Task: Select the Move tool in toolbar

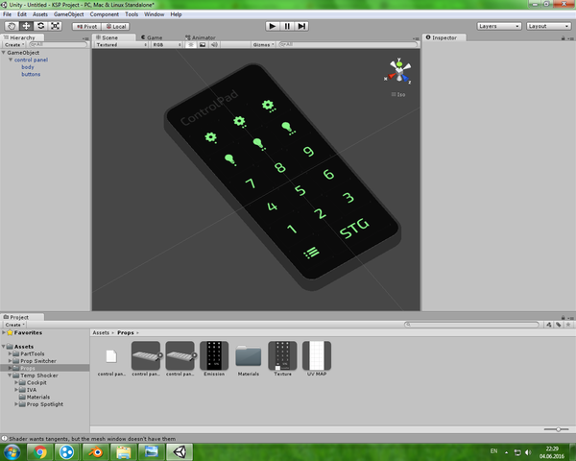Action: pyautogui.click(x=26, y=26)
